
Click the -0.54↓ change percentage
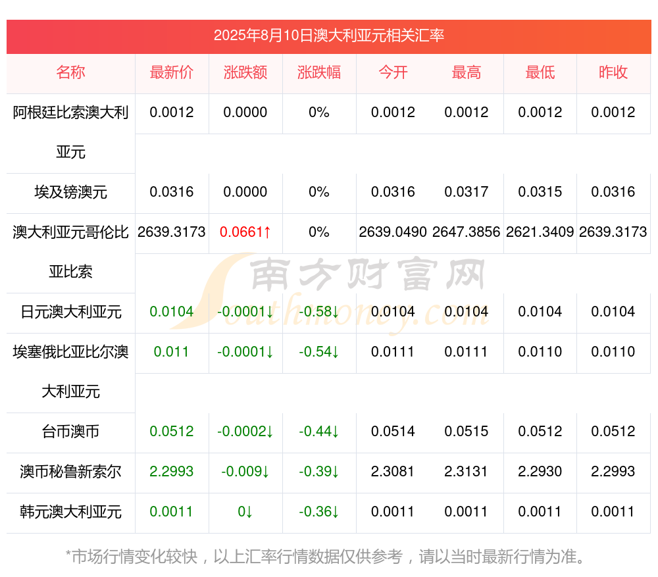tap(319, 351)
